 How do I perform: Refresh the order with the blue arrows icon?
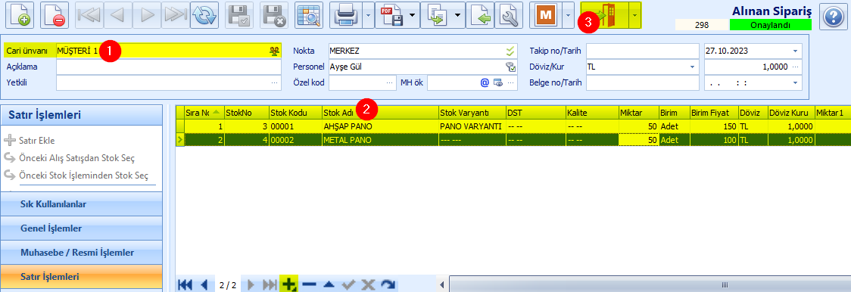click(204, 16)
